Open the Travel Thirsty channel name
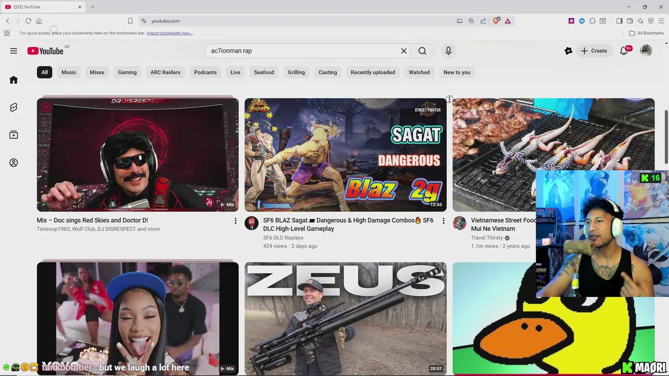 click(x=487, y=238)
